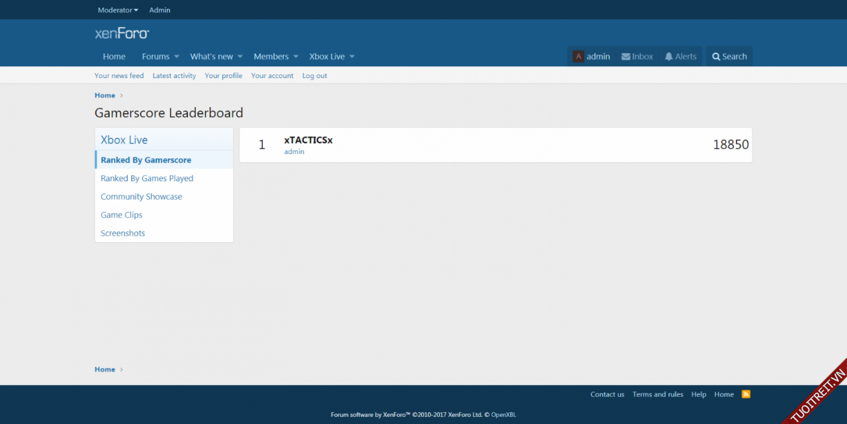Expand the What's new menu arrow
The image size is (847, 424).
tap(240, 57)
